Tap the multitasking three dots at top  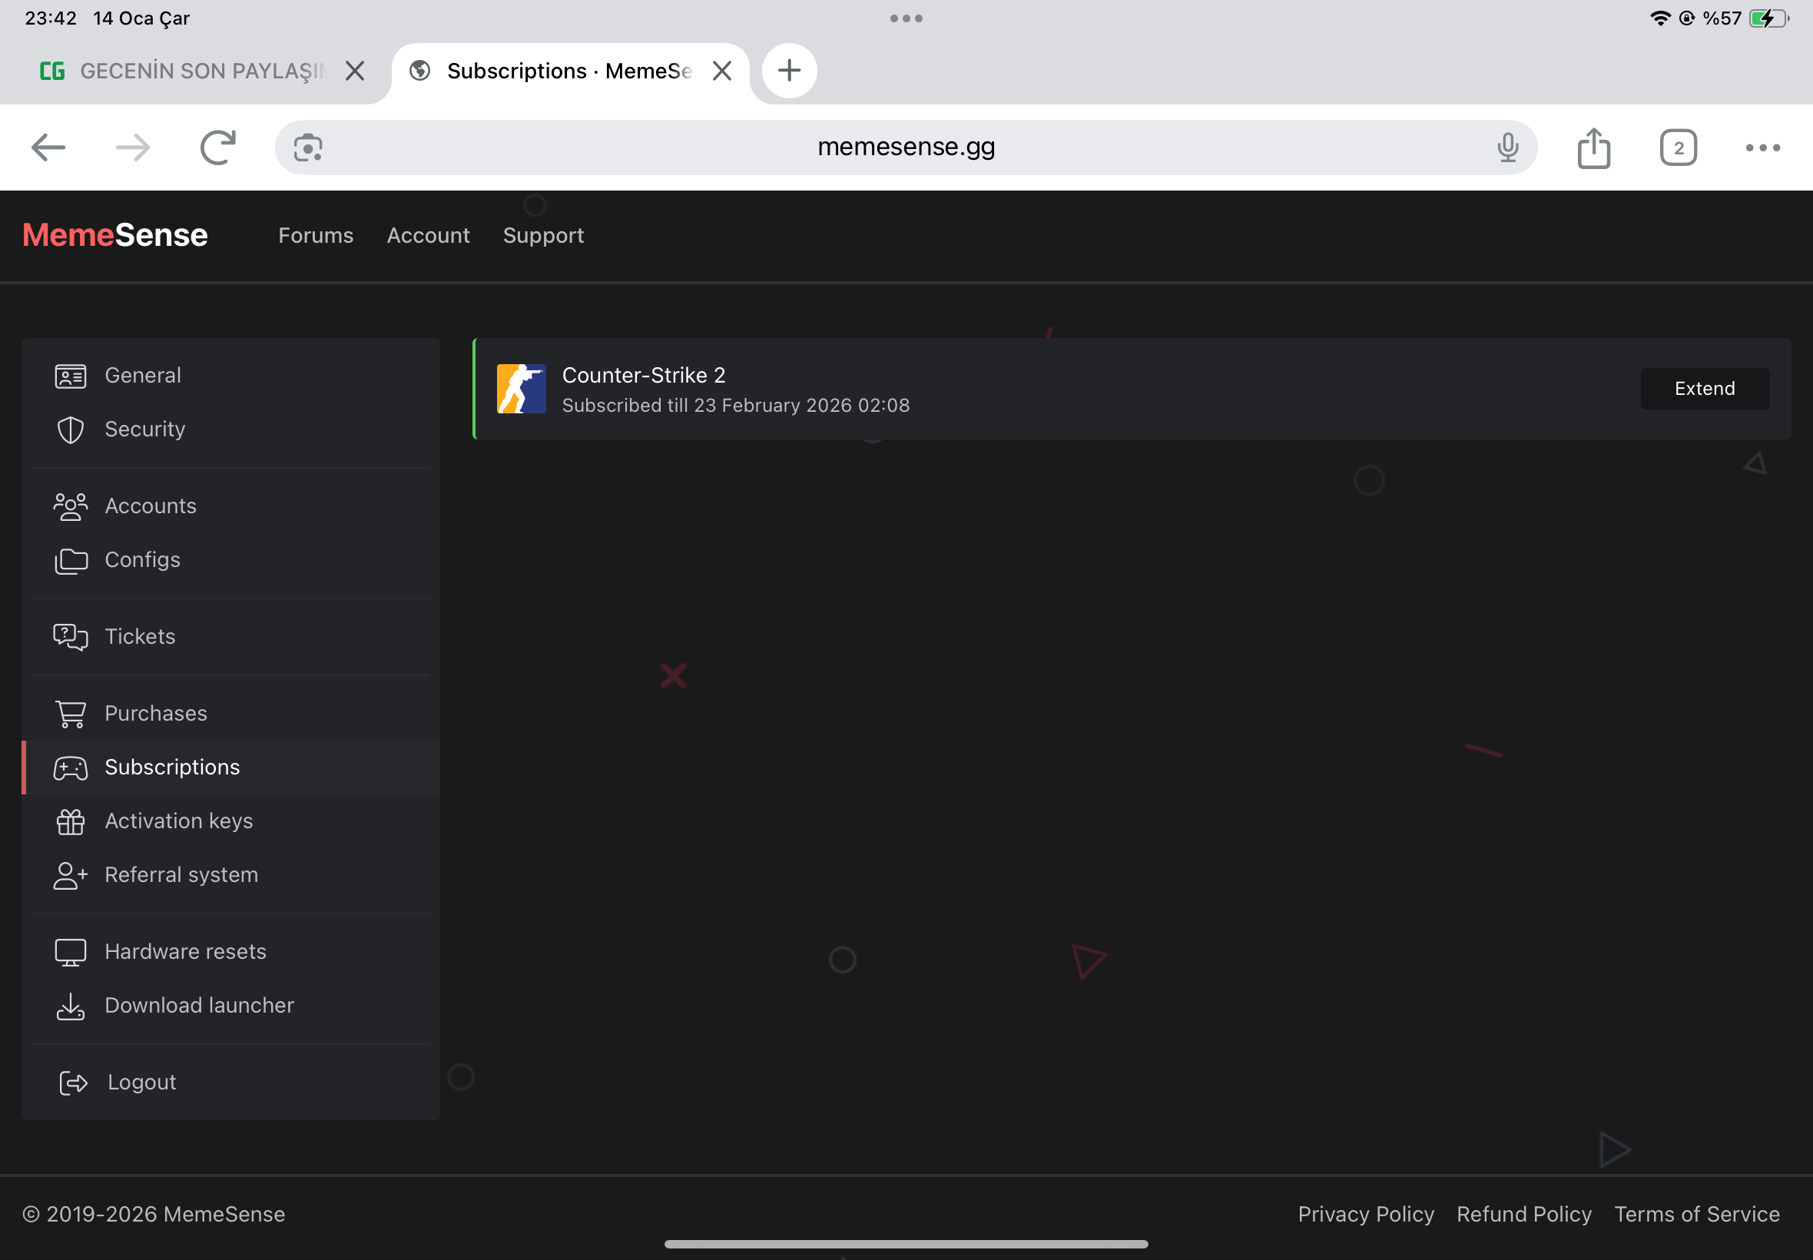906,18
